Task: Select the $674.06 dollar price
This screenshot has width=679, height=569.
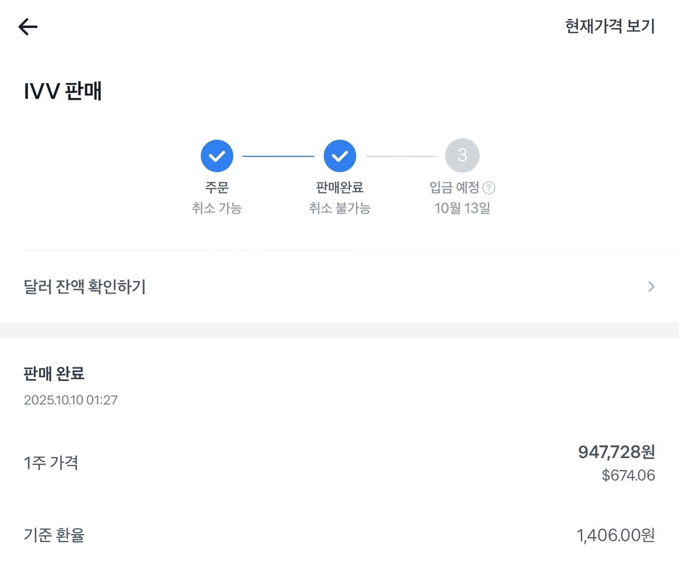Action: click(x=628, y=475)
